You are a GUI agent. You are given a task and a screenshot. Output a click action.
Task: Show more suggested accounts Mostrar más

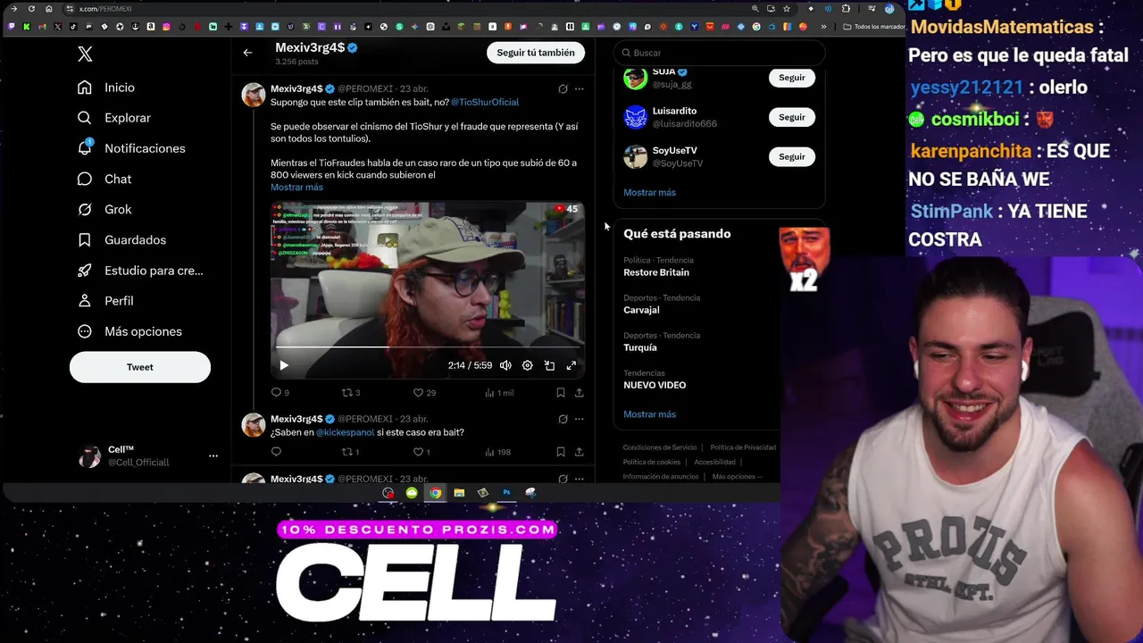click(649, 193)
